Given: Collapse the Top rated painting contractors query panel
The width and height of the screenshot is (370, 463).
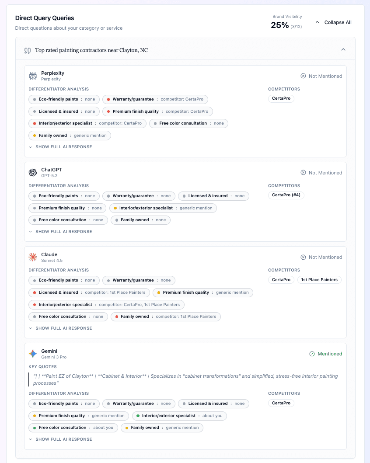Looking at the screenshot, I should (343, 49).
